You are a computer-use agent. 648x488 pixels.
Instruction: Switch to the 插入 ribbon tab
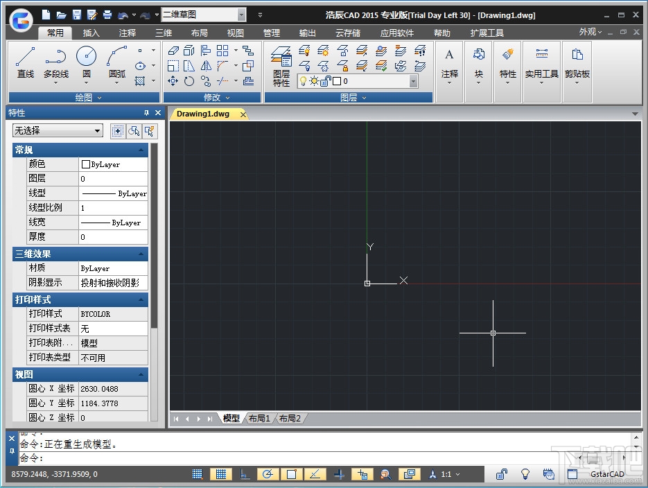click(91, 33)
